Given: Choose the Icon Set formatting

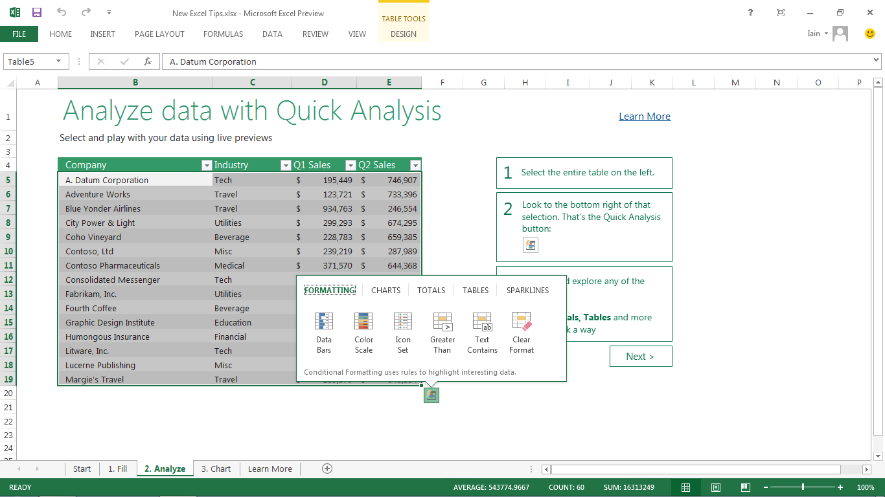Looking at the screenshot, I should point(402,332).
